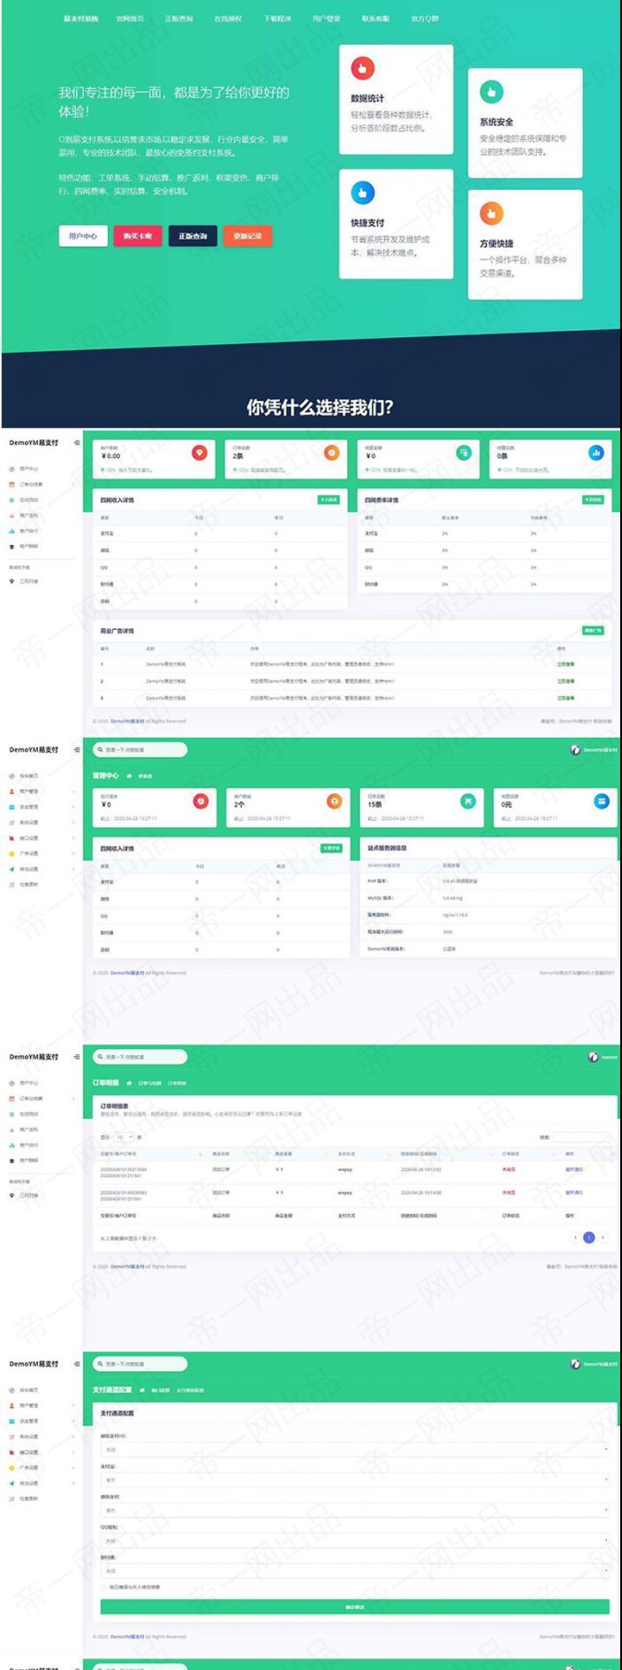Click the red 数据统计 feature icon
The height and width of the screenshot is (1670, 622).
(x=362, y=68)
